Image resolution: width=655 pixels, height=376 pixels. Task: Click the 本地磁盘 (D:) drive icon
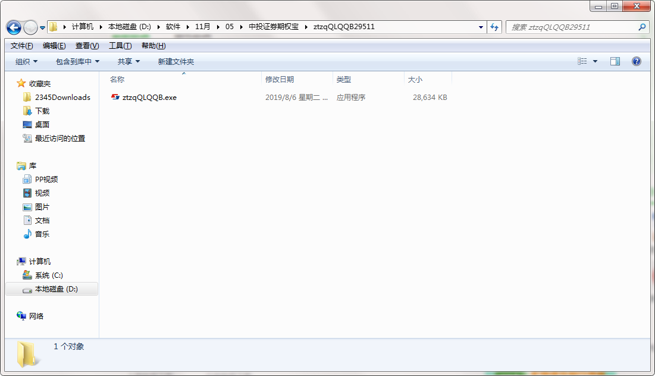coord(27,290)
